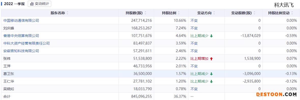Sort by 变动股数(股) column arrows
The width and height of the screenshot is (300, 100).
coord(254,13)
